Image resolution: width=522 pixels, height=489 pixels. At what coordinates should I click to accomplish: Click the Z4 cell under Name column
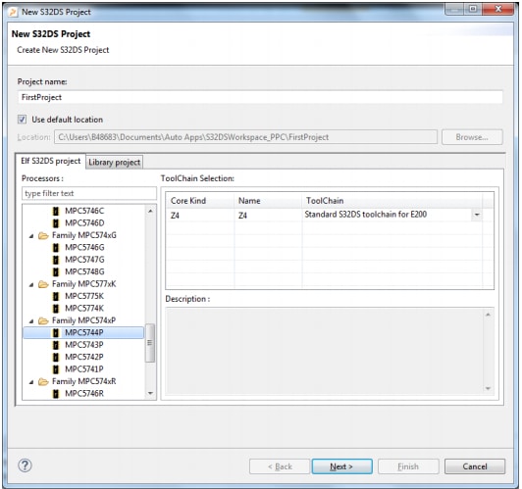[268, 216]
